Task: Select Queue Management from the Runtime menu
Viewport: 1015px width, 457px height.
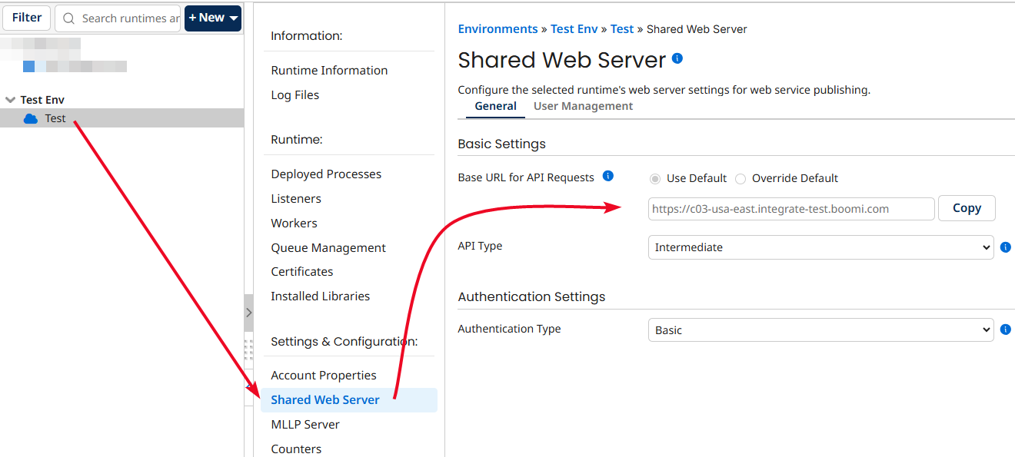Action: [328, 247]
